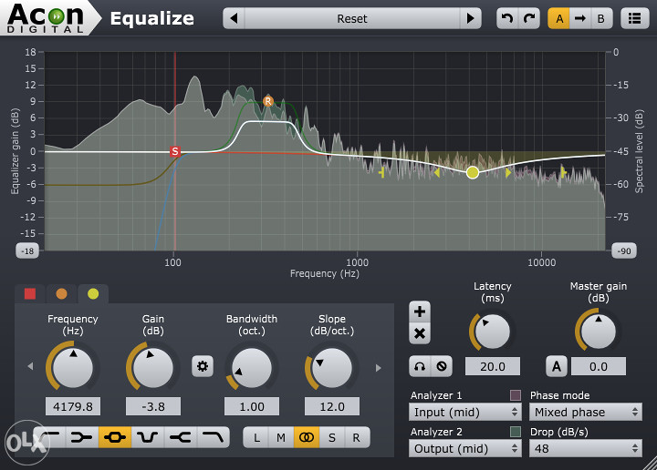Viewport: 657px width, 470px height.
Task: Open Phase mode Mixed phase dropdown
Action: (585, 413)
